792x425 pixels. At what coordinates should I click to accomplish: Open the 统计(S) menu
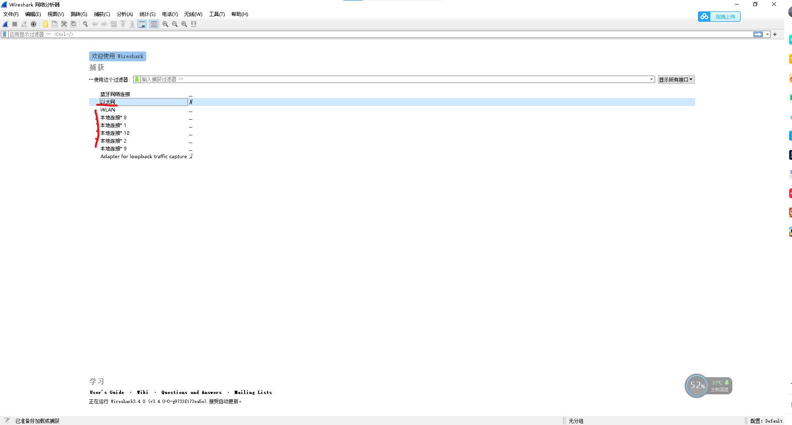pos(147,14)
